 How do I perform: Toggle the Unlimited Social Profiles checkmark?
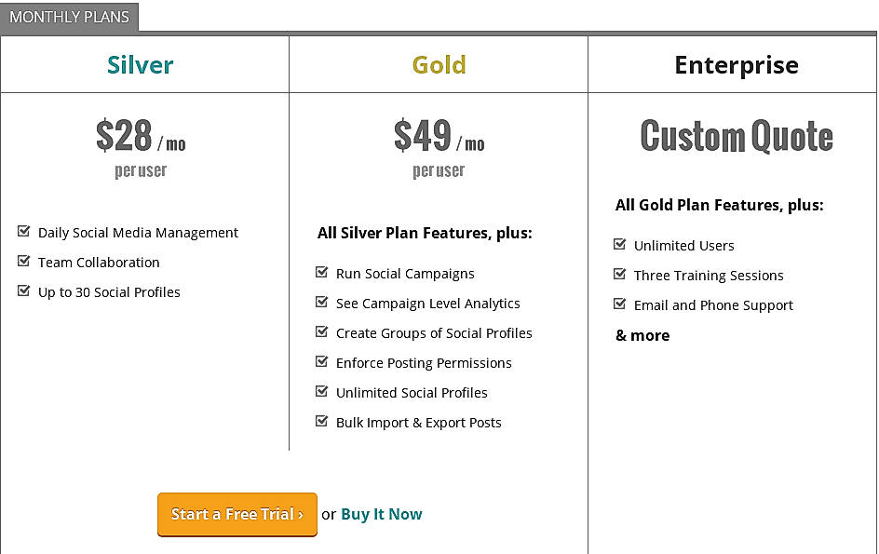(322, 392)
